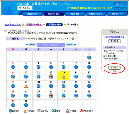This screenshot has height=114, width=129.
Task: Click the circled 予約する button
Action: tap(114, 68)
